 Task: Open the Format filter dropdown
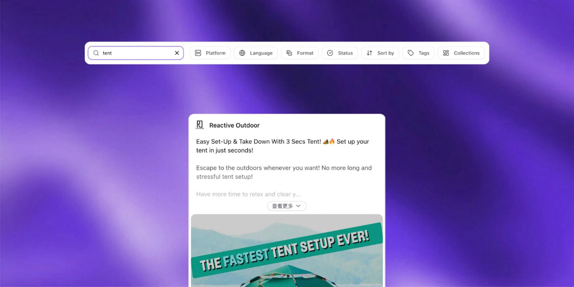300,53
